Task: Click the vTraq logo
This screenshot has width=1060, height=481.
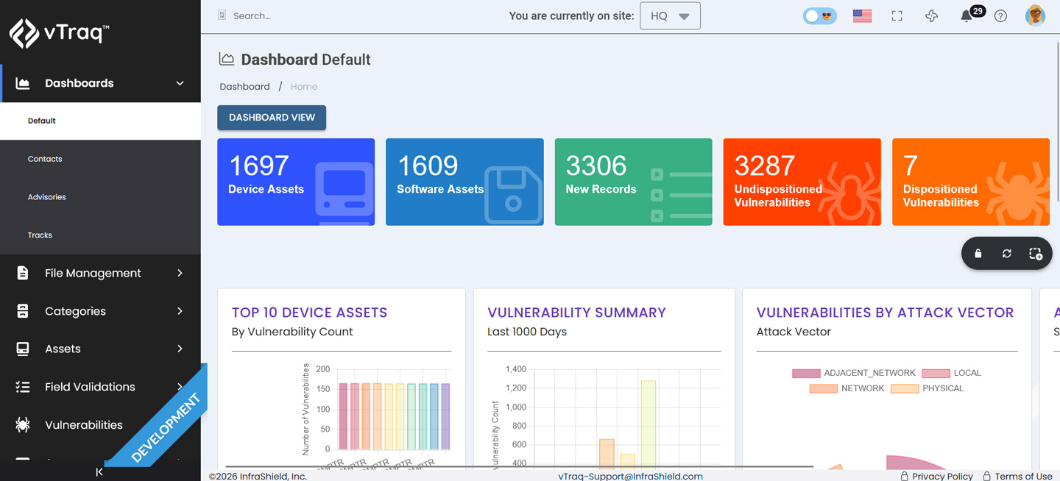Action: 59,33
